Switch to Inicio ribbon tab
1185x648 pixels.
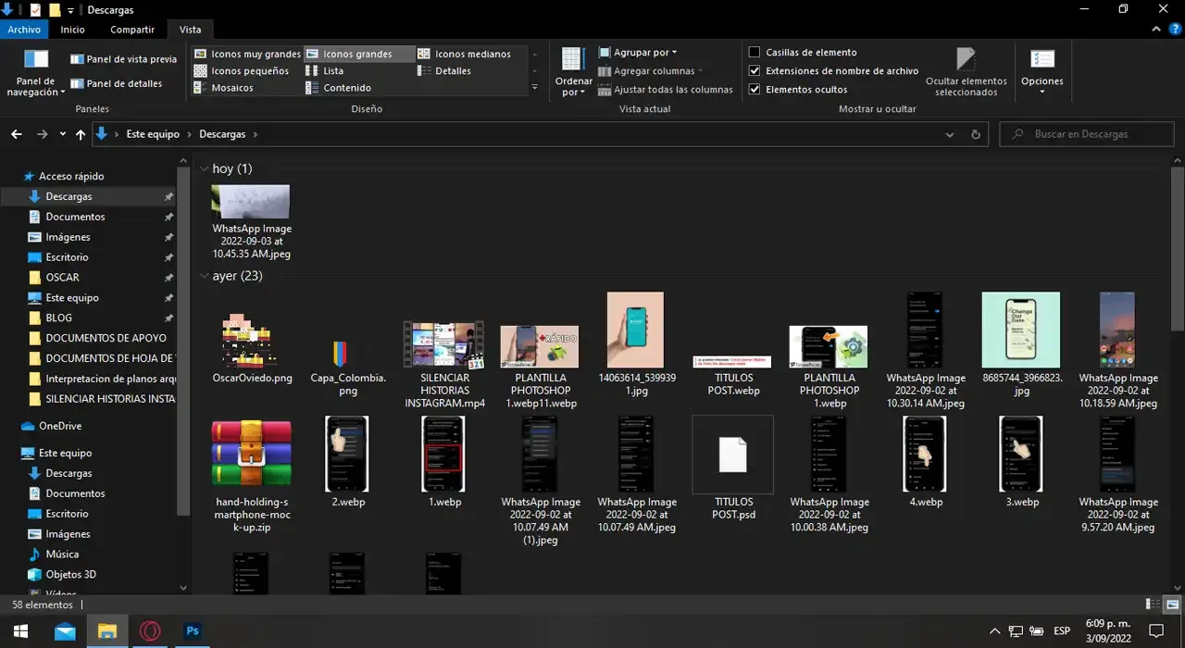(x=73, y=30)
